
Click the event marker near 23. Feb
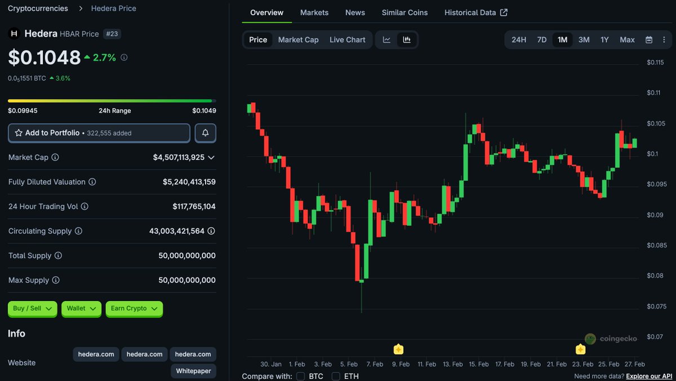pos(580,349)
